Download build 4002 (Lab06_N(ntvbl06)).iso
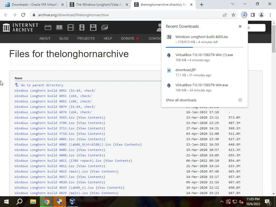Image resolution: width=276 pixels, height=207 pixels. tap(63, 144)
